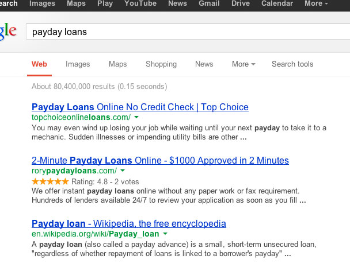The width and height of the screenshot is (350, 271).
Task: Click 'Rating: 4.8 - 2 votes' text
Action: [x=105, y=181]
